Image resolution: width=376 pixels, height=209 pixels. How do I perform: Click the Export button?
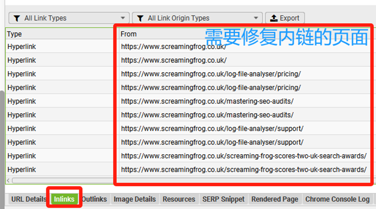point(285,18)
